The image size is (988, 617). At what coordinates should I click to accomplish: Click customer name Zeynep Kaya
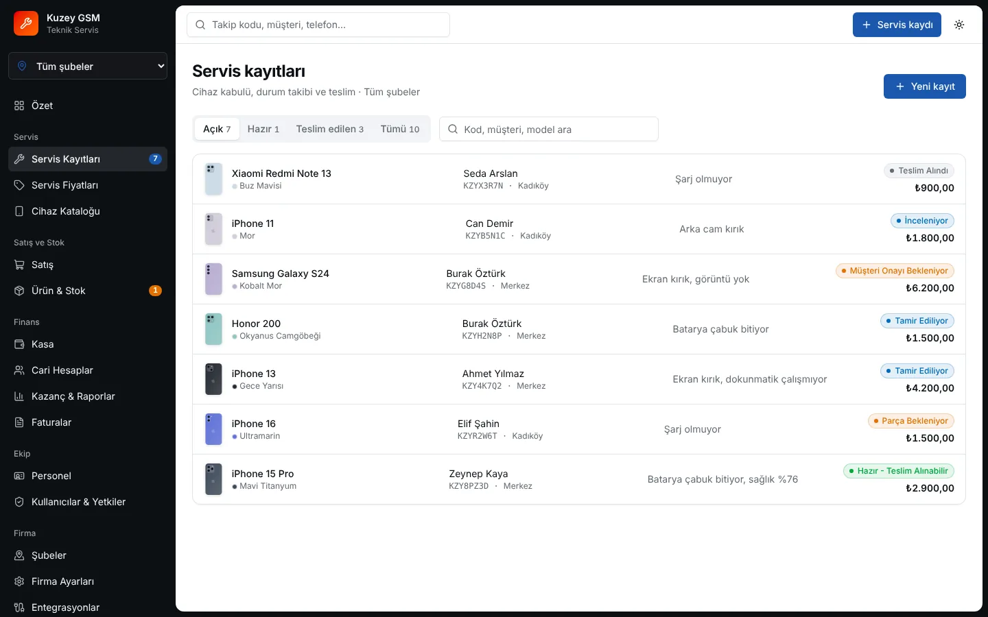(x=478, y=474)
